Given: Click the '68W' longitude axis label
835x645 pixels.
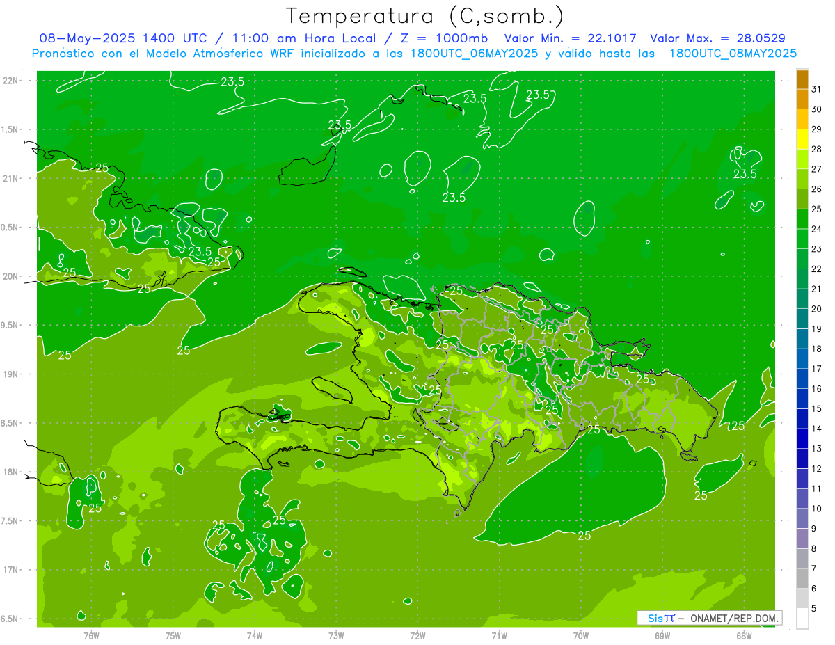Looking at the screenshot, I should click(744, 635).
